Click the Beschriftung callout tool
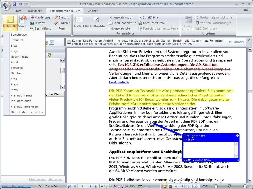This screenshot has height=189, width=253. [x=41, y=29]
